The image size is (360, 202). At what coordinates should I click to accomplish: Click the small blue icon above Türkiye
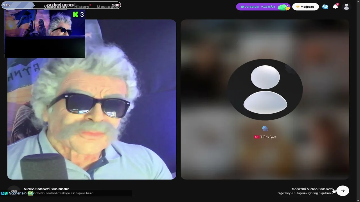265,129
